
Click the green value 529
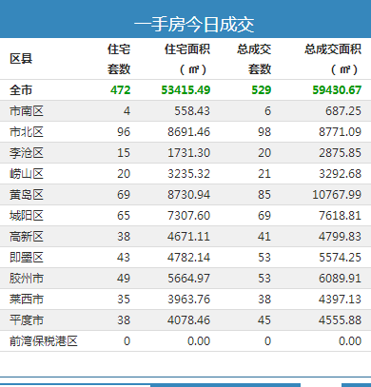click(262, 90)
